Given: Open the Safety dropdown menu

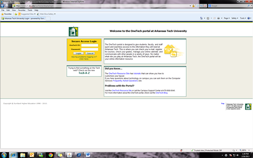Looking at the screenshot, I should point(235,18).
